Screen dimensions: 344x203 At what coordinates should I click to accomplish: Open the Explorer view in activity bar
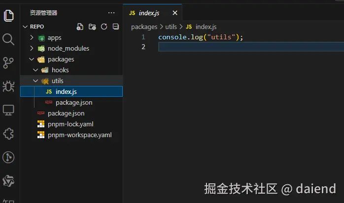[x=8, y=15]
